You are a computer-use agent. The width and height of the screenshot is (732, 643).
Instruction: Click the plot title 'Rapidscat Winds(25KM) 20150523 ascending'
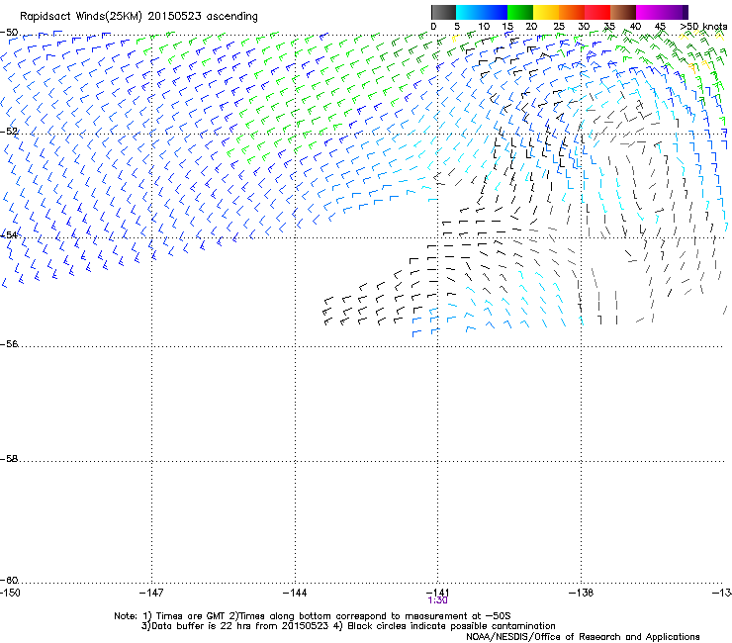138,17
